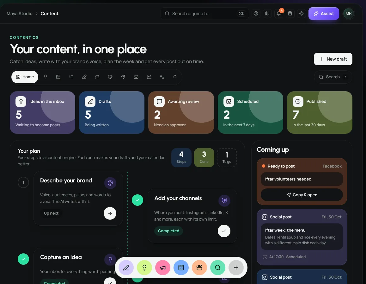Click the Facebook label on Ready to post
Viewport: 366px width, 284px height.
332,166
